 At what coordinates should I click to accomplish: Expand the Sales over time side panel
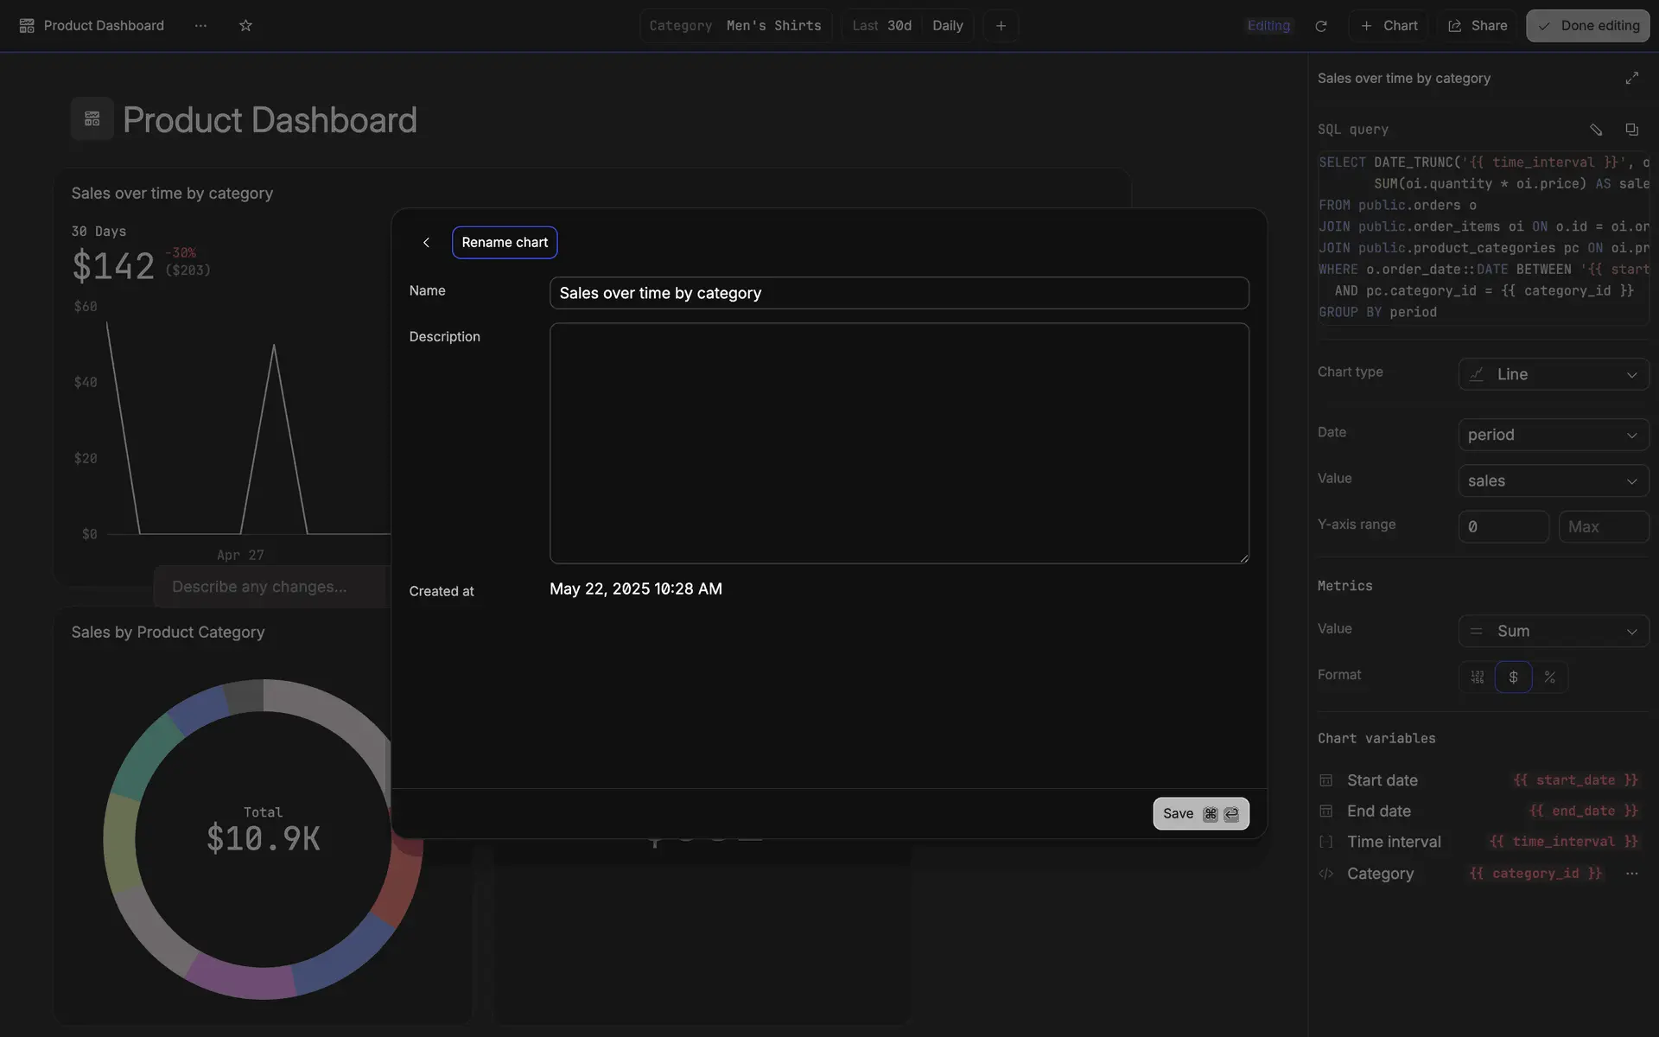point(1631,79)
